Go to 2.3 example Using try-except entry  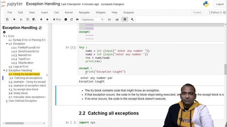point(27,82)
